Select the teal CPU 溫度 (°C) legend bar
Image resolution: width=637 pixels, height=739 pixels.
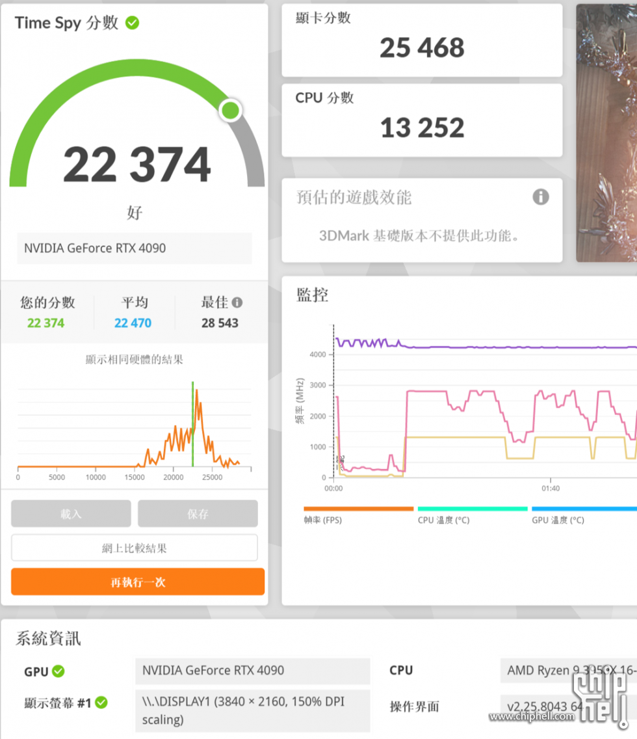coord(473,509)
